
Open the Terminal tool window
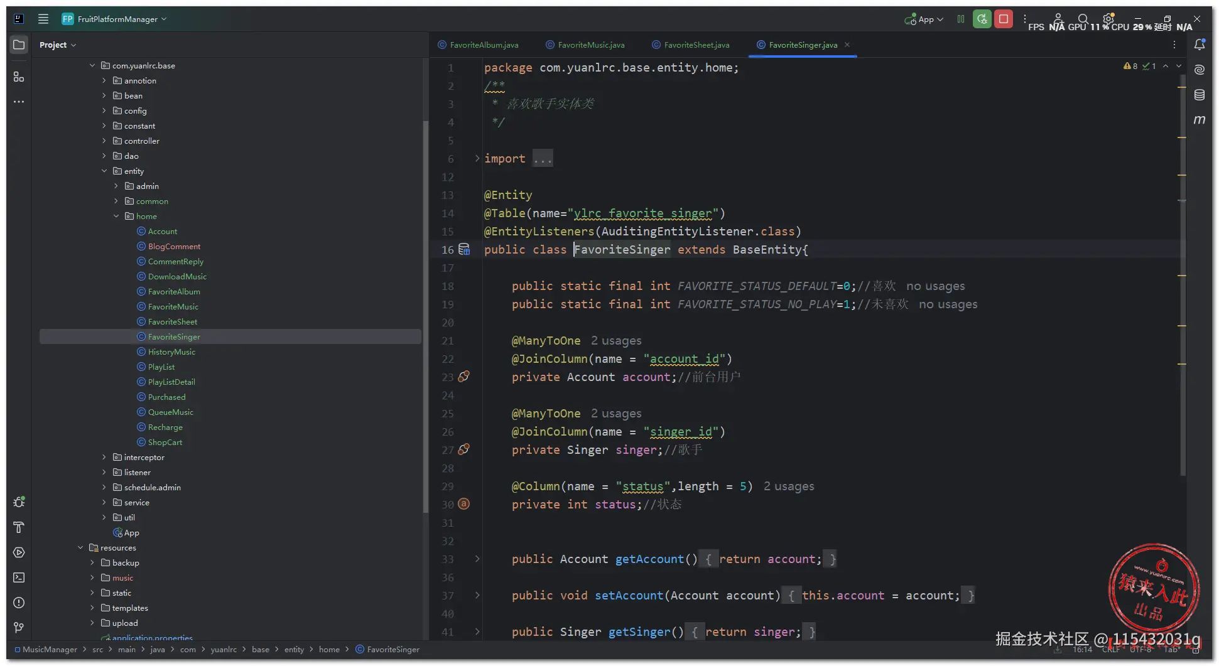(x=19, y=577)
